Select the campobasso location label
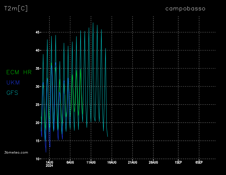 (x=185, y=9)
